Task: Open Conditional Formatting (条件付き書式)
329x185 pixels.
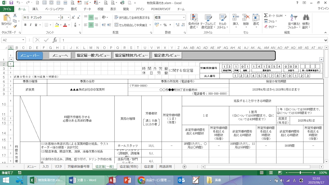Action: tap(194, 22)
